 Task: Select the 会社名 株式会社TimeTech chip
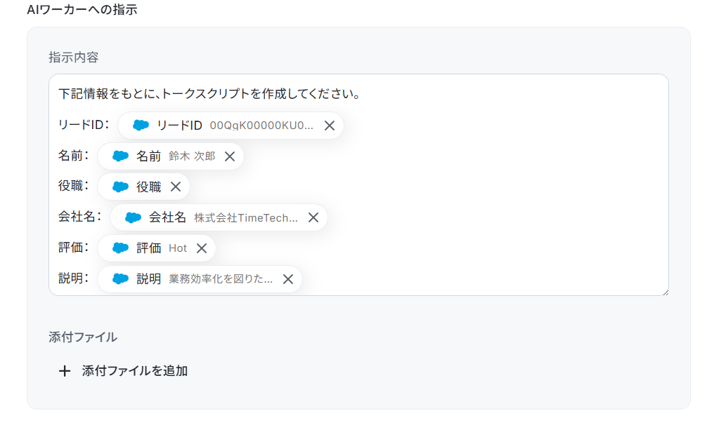(x=219, y=217)
